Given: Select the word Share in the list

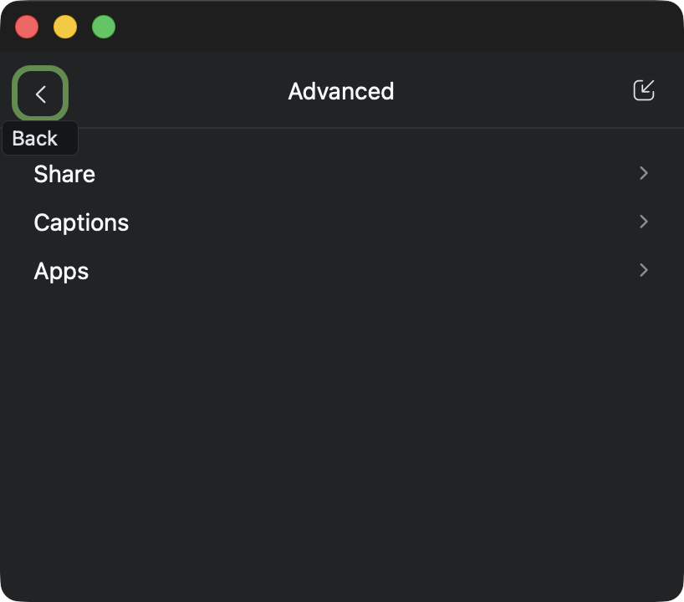Looking at the screenshot, I should coord(64,174).
